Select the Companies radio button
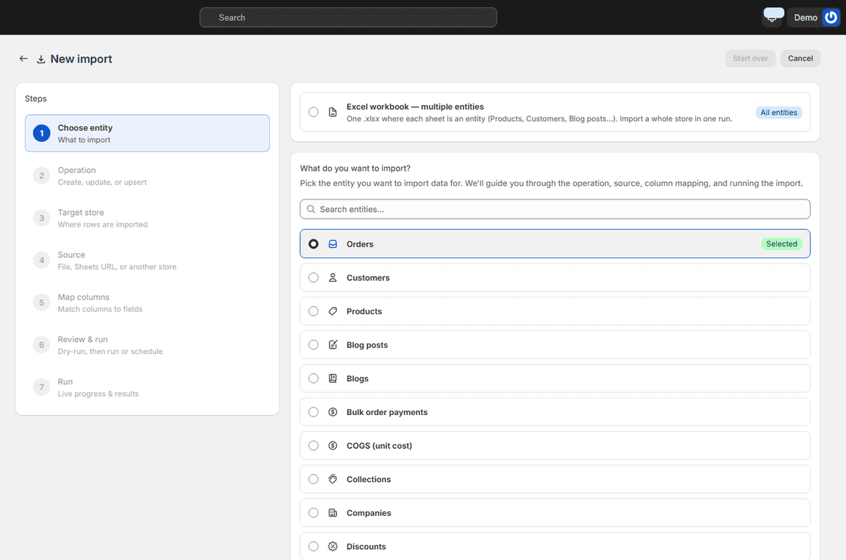 [313, 512]
